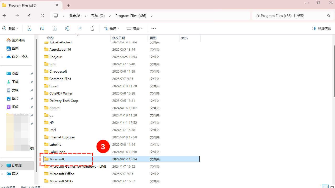Expand chevron after 此电脑 in address bar
The height and width of the screenshot is (188, 335).
click(86, 16)
